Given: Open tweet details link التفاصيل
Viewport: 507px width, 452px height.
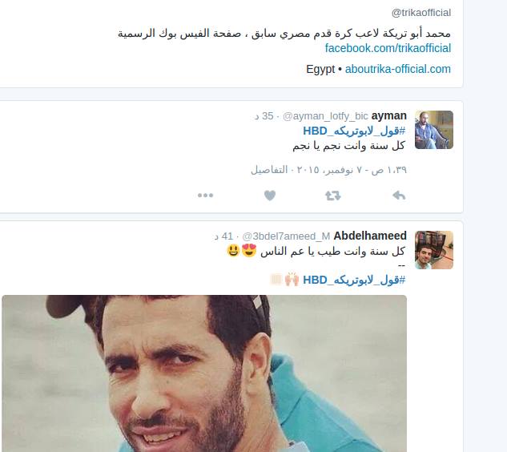Looking at the screenshot, I should click(x=269, y=170).
